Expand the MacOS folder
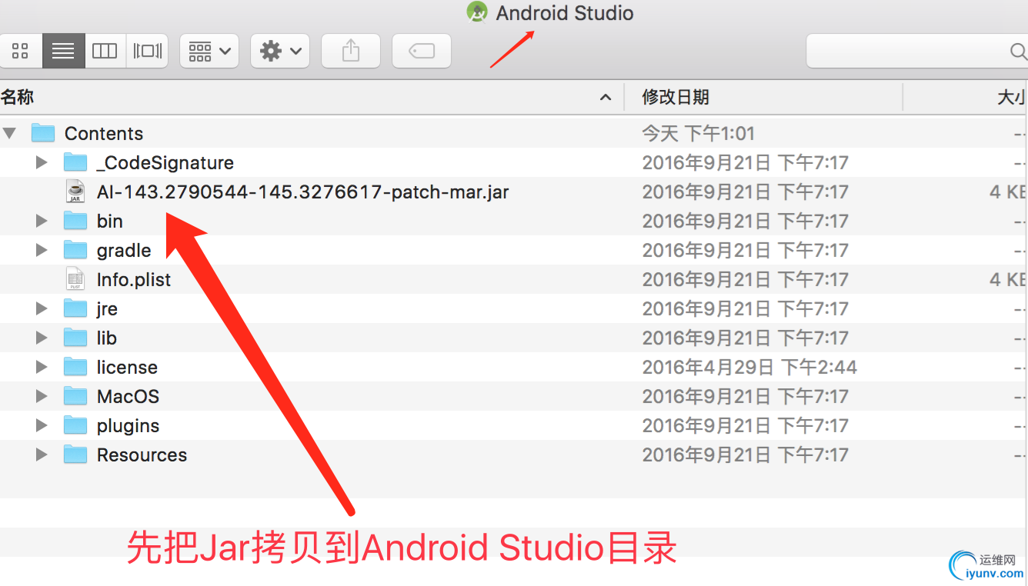1028x586 pixels. pyautogui.click(x=42, y=396)
